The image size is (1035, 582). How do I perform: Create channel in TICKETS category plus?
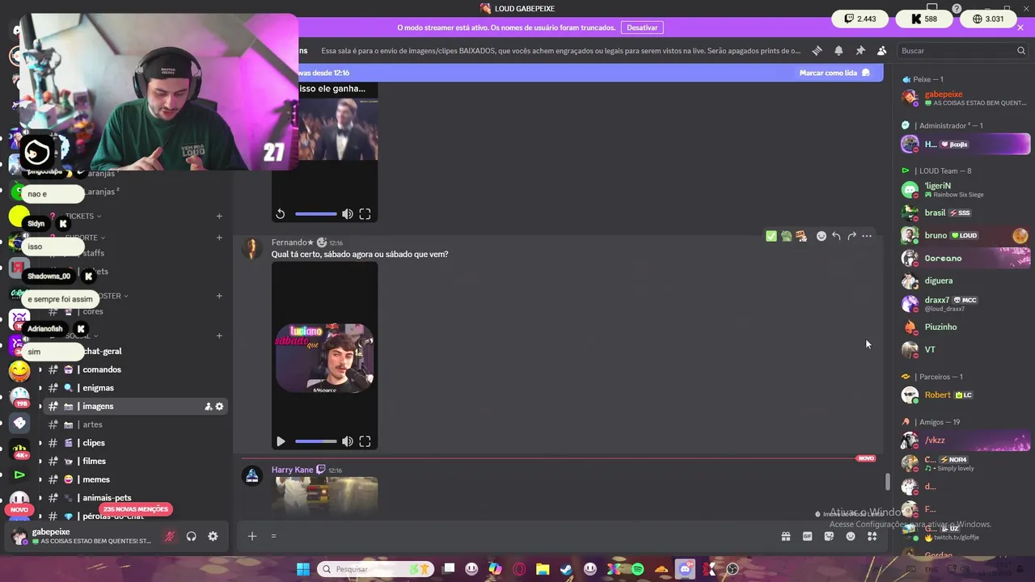click(219, 216)
